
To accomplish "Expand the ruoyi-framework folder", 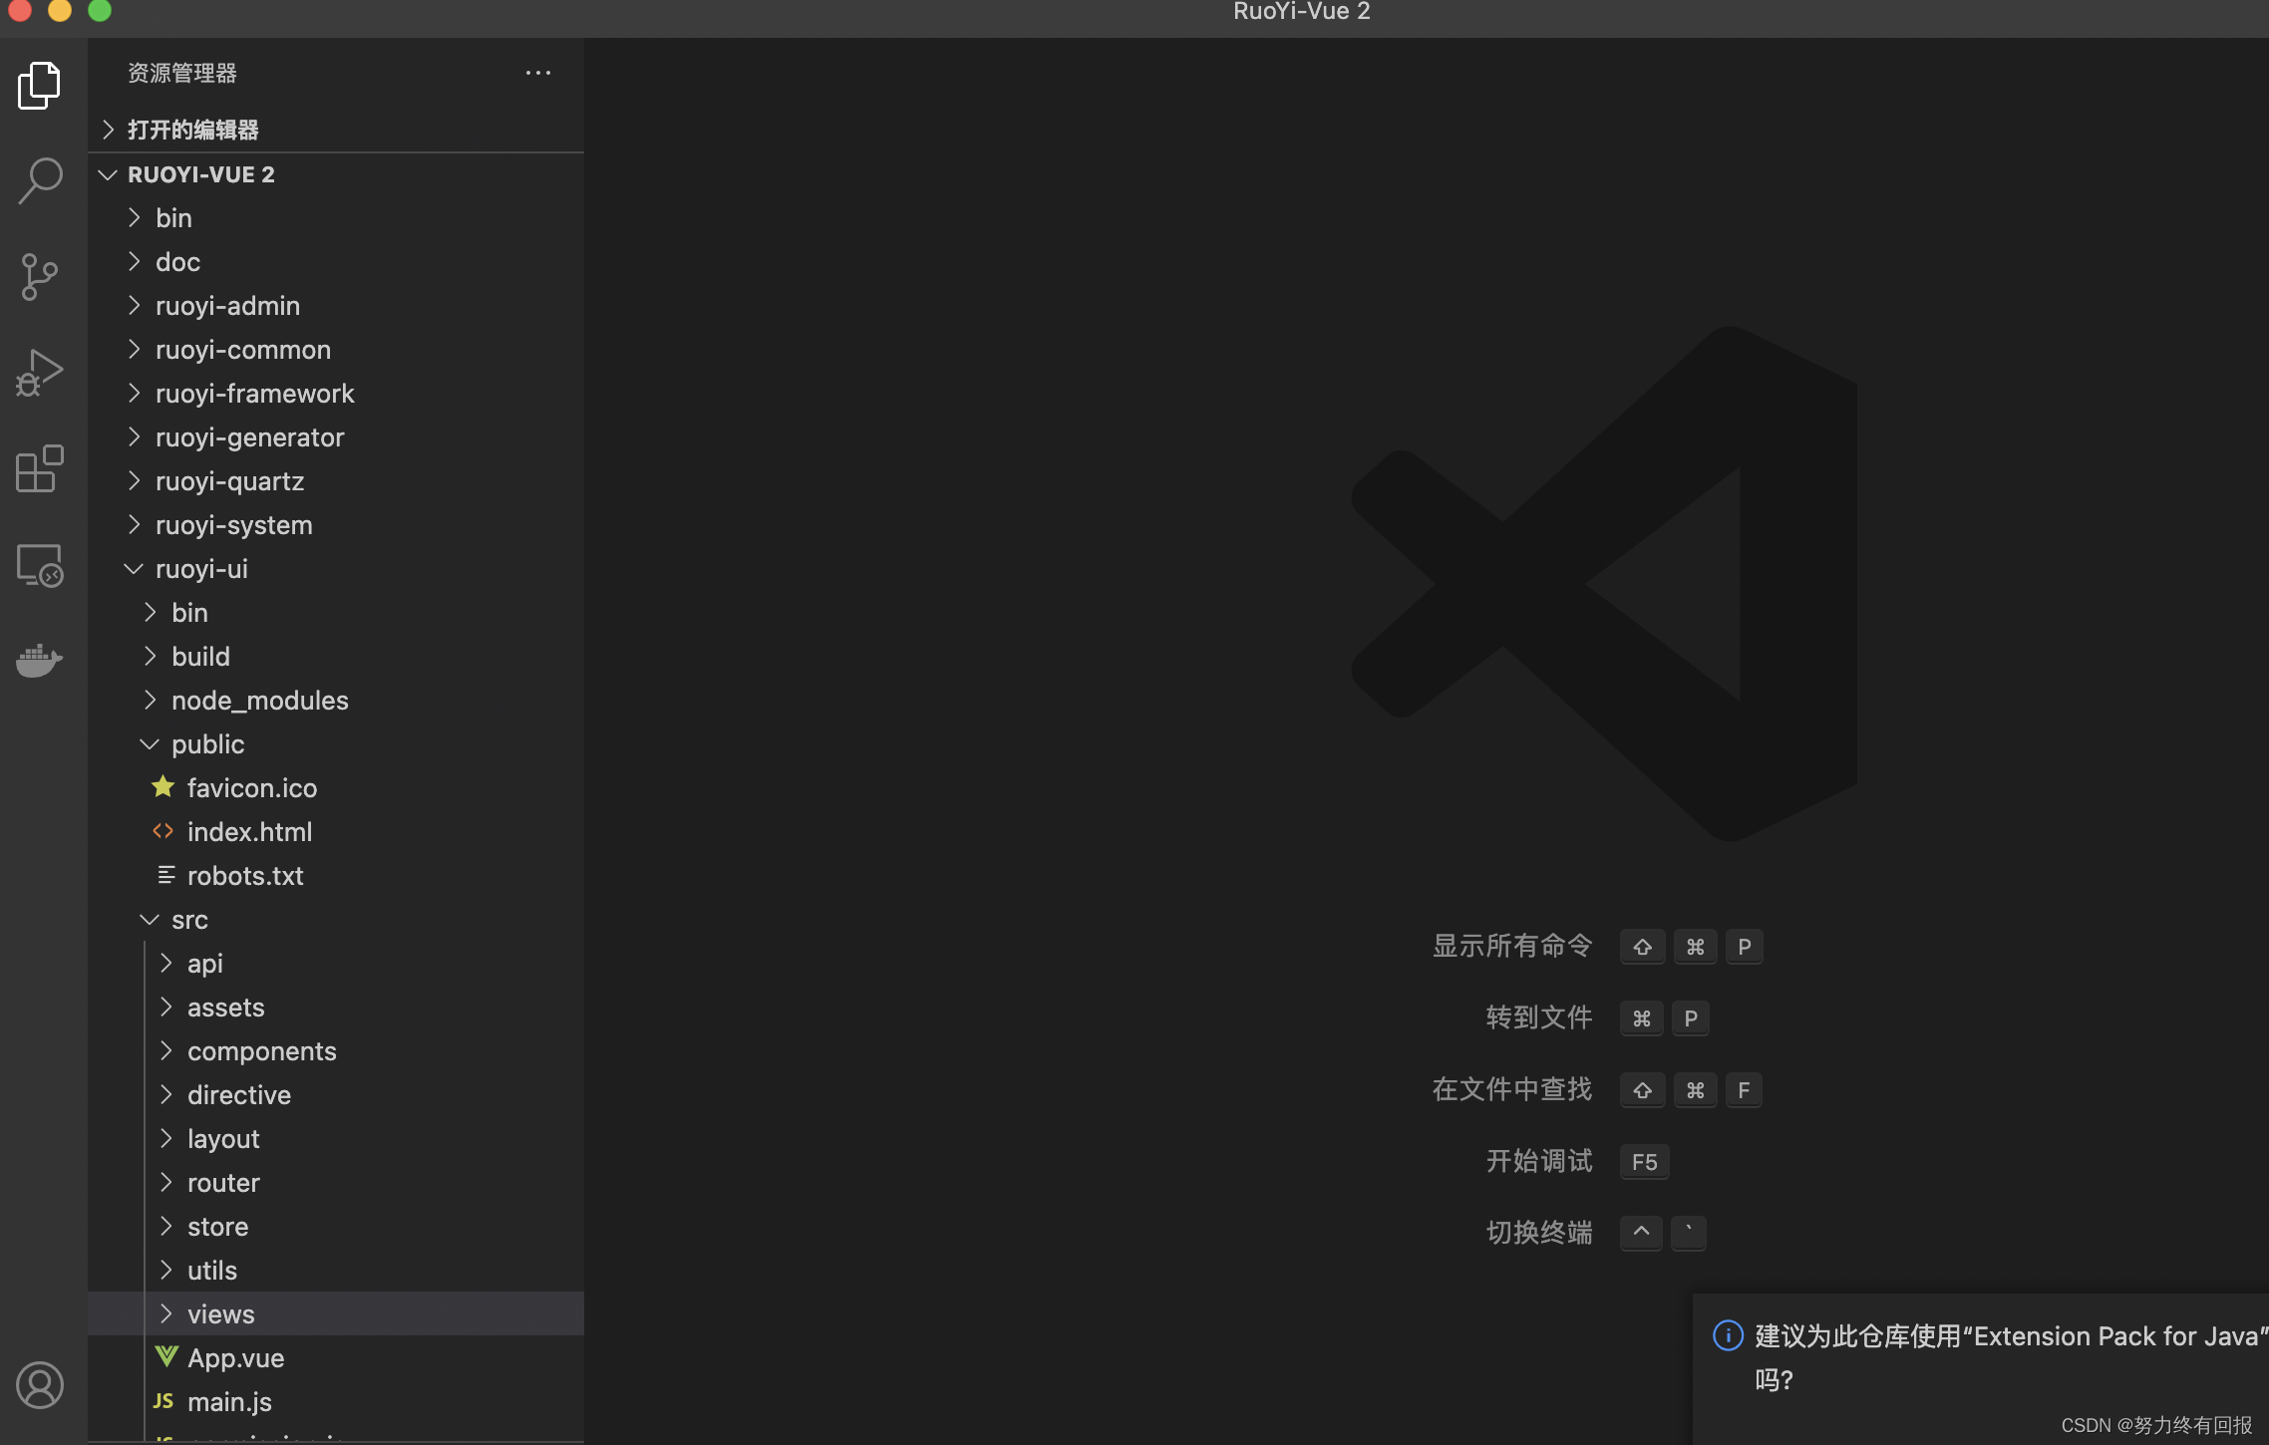I will (x=336, y=394).
